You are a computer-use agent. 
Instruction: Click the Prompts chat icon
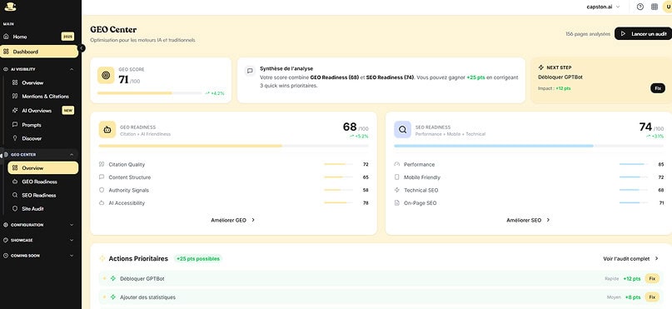pyautogui.click(x=15, y=125)
